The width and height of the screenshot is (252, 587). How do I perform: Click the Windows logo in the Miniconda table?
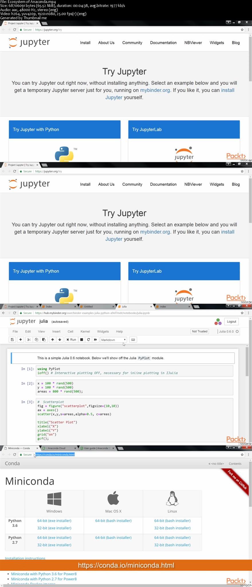(54, 499)
